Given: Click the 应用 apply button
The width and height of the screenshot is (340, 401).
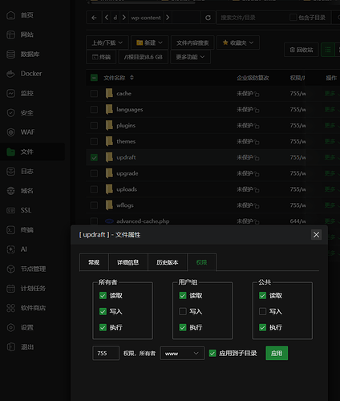Looking at the screenshot, I should click(277, 353).
